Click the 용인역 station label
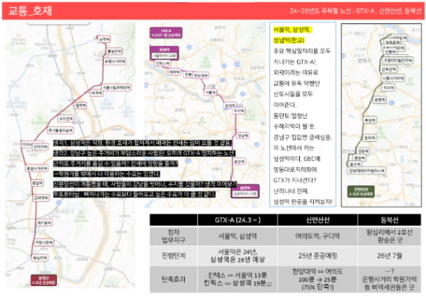426x298 pixels. tap(239, 161)
